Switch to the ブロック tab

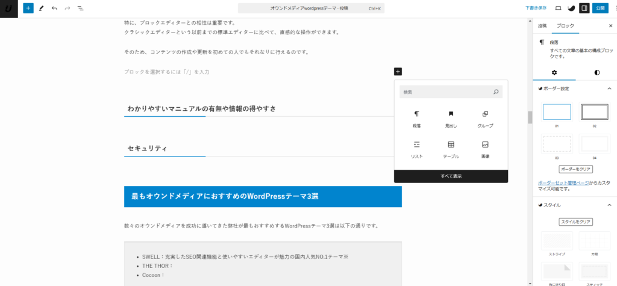pos(565,25)
